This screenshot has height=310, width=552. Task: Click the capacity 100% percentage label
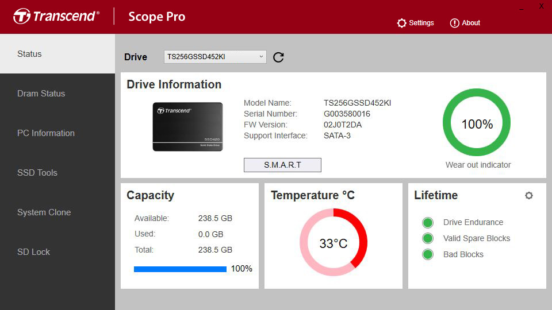[241, 269]
